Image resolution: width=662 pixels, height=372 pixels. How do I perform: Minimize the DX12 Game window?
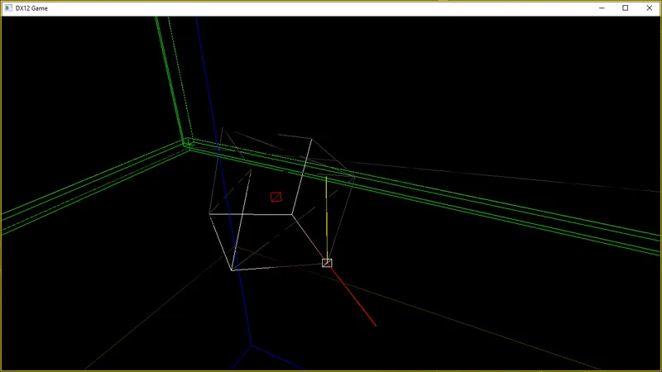coord(602,8)
